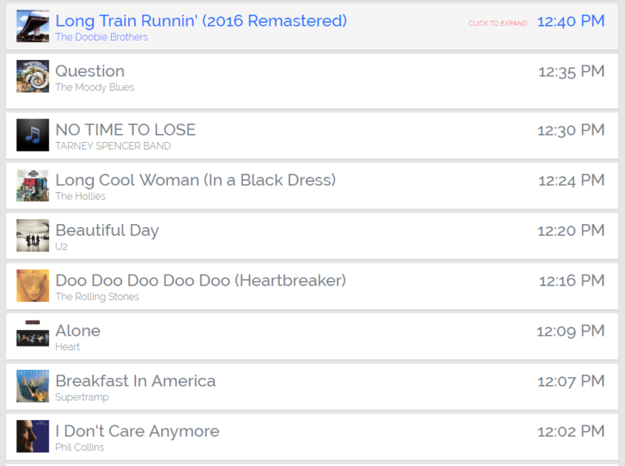Select the Beautiful Day track title

[x=107, y=230]
